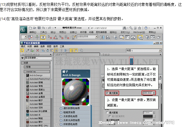Click the dark 最大距离颜色 swatch
Screen dimensions: 182x127
[148, 116]
